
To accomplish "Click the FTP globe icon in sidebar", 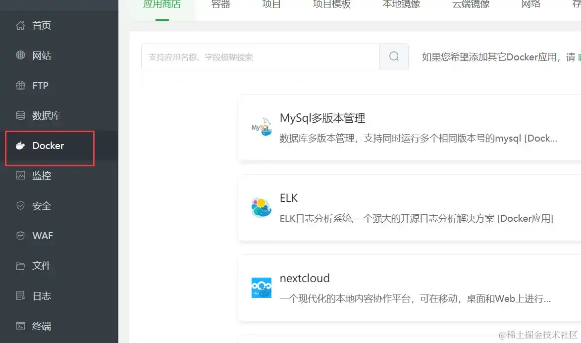I will pyautogui.click(x=20, y=85).
